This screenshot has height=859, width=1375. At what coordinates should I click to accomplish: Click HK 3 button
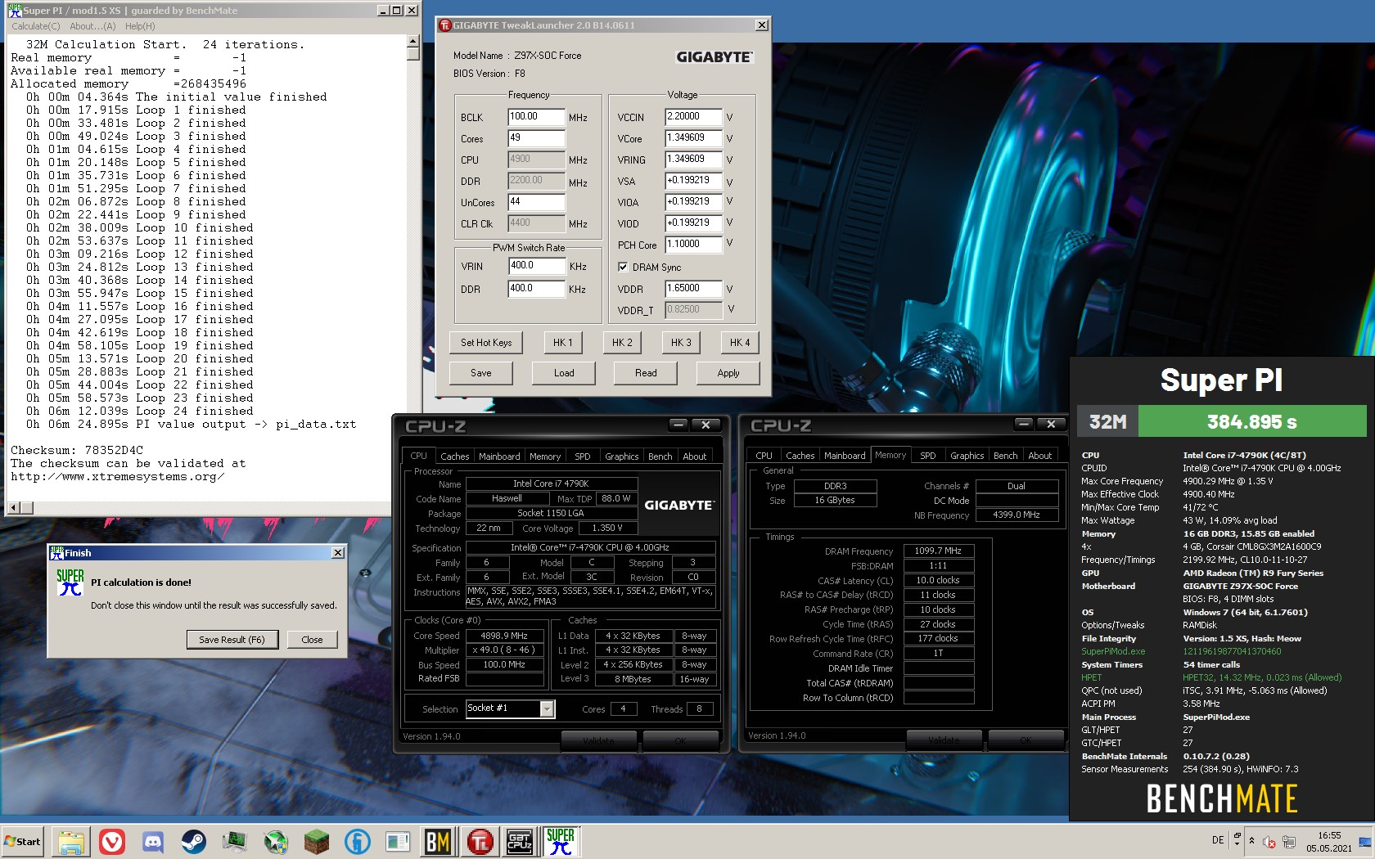point(681,343)
